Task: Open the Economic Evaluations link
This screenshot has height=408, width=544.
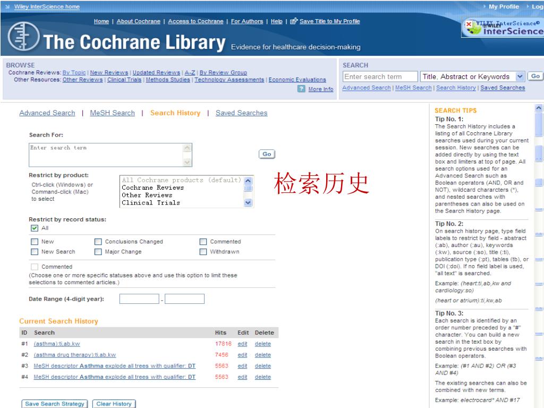Action: (297, 80)
